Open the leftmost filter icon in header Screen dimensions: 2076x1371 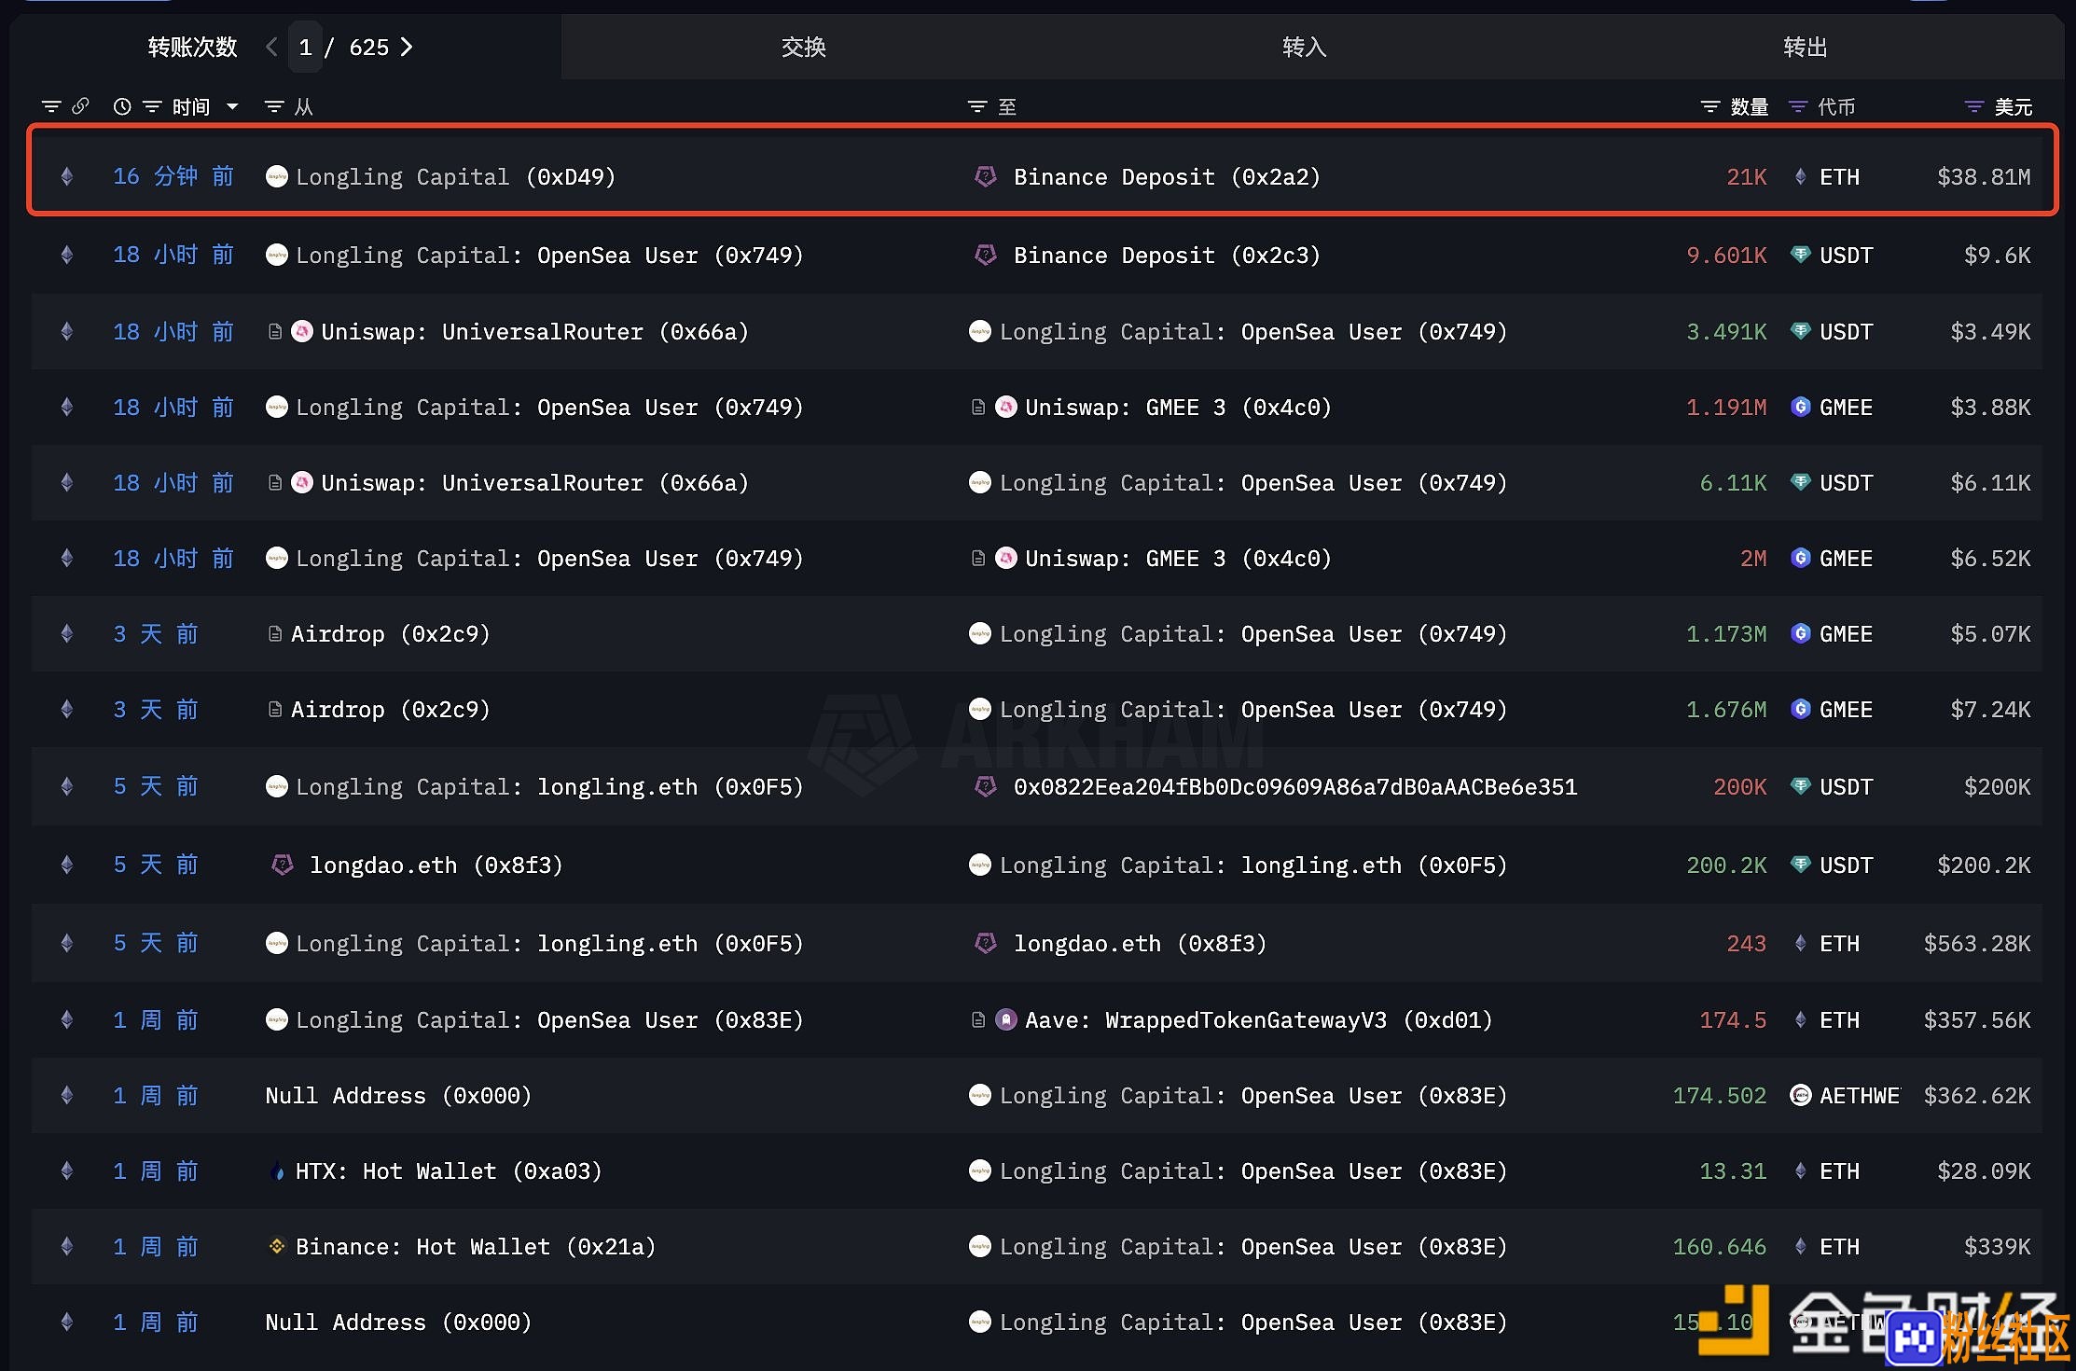51,106
